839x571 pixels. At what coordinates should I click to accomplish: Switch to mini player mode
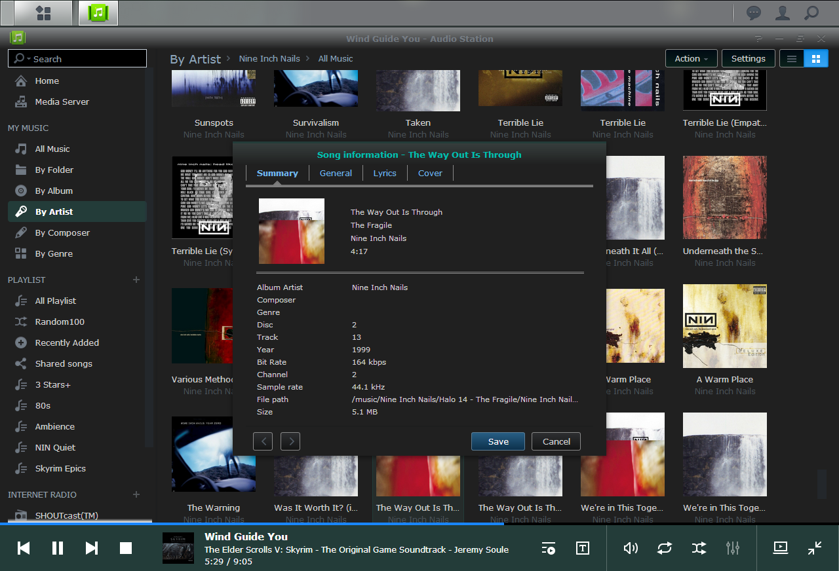point(815,548)
